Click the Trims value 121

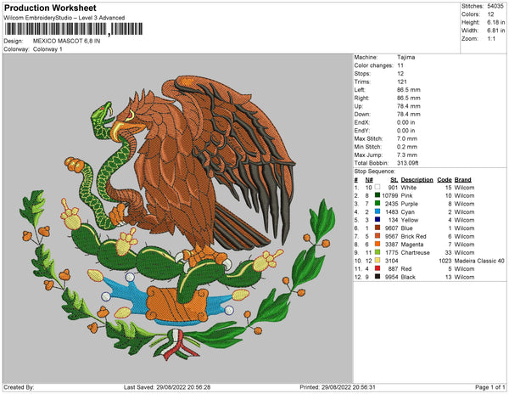pyautogui.click(x=402, y=82)
